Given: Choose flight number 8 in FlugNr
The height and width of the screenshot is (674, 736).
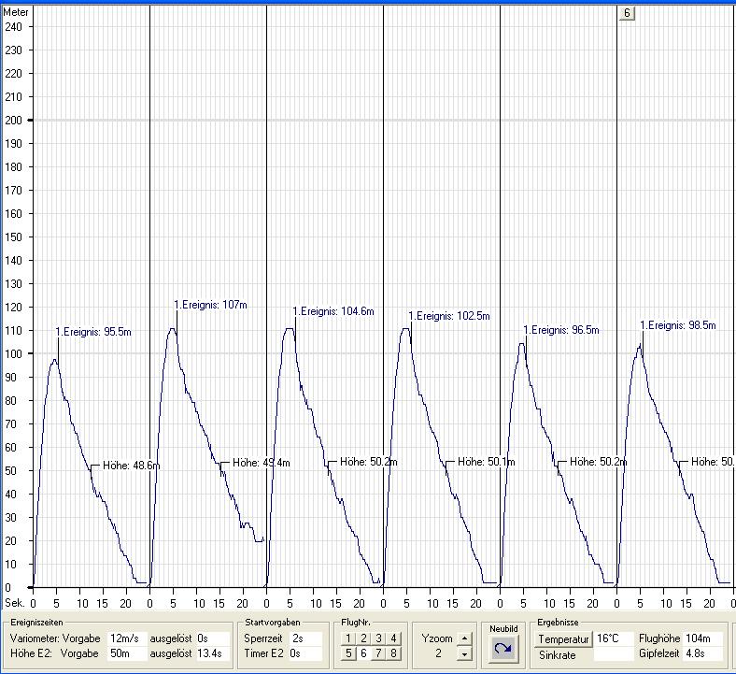Looking at the screenshot, I should (393, 653).
